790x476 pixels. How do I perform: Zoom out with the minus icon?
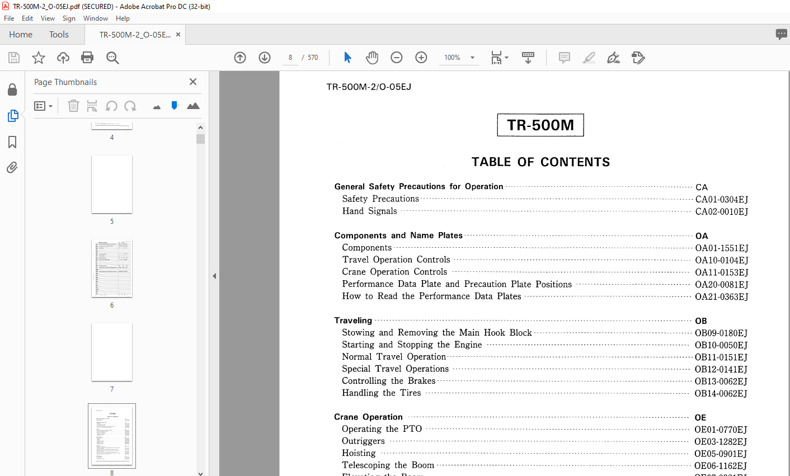click(x=397, y=58)
